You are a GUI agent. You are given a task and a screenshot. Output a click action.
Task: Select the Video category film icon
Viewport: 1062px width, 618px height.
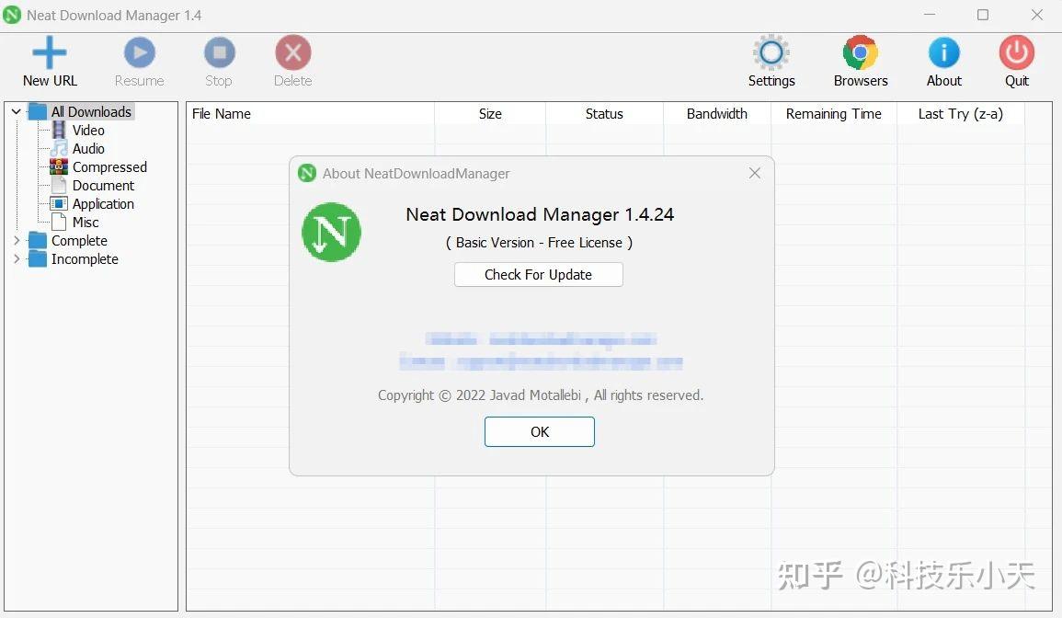60,130
